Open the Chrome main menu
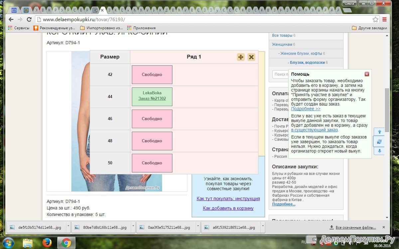 coord(385,19)
